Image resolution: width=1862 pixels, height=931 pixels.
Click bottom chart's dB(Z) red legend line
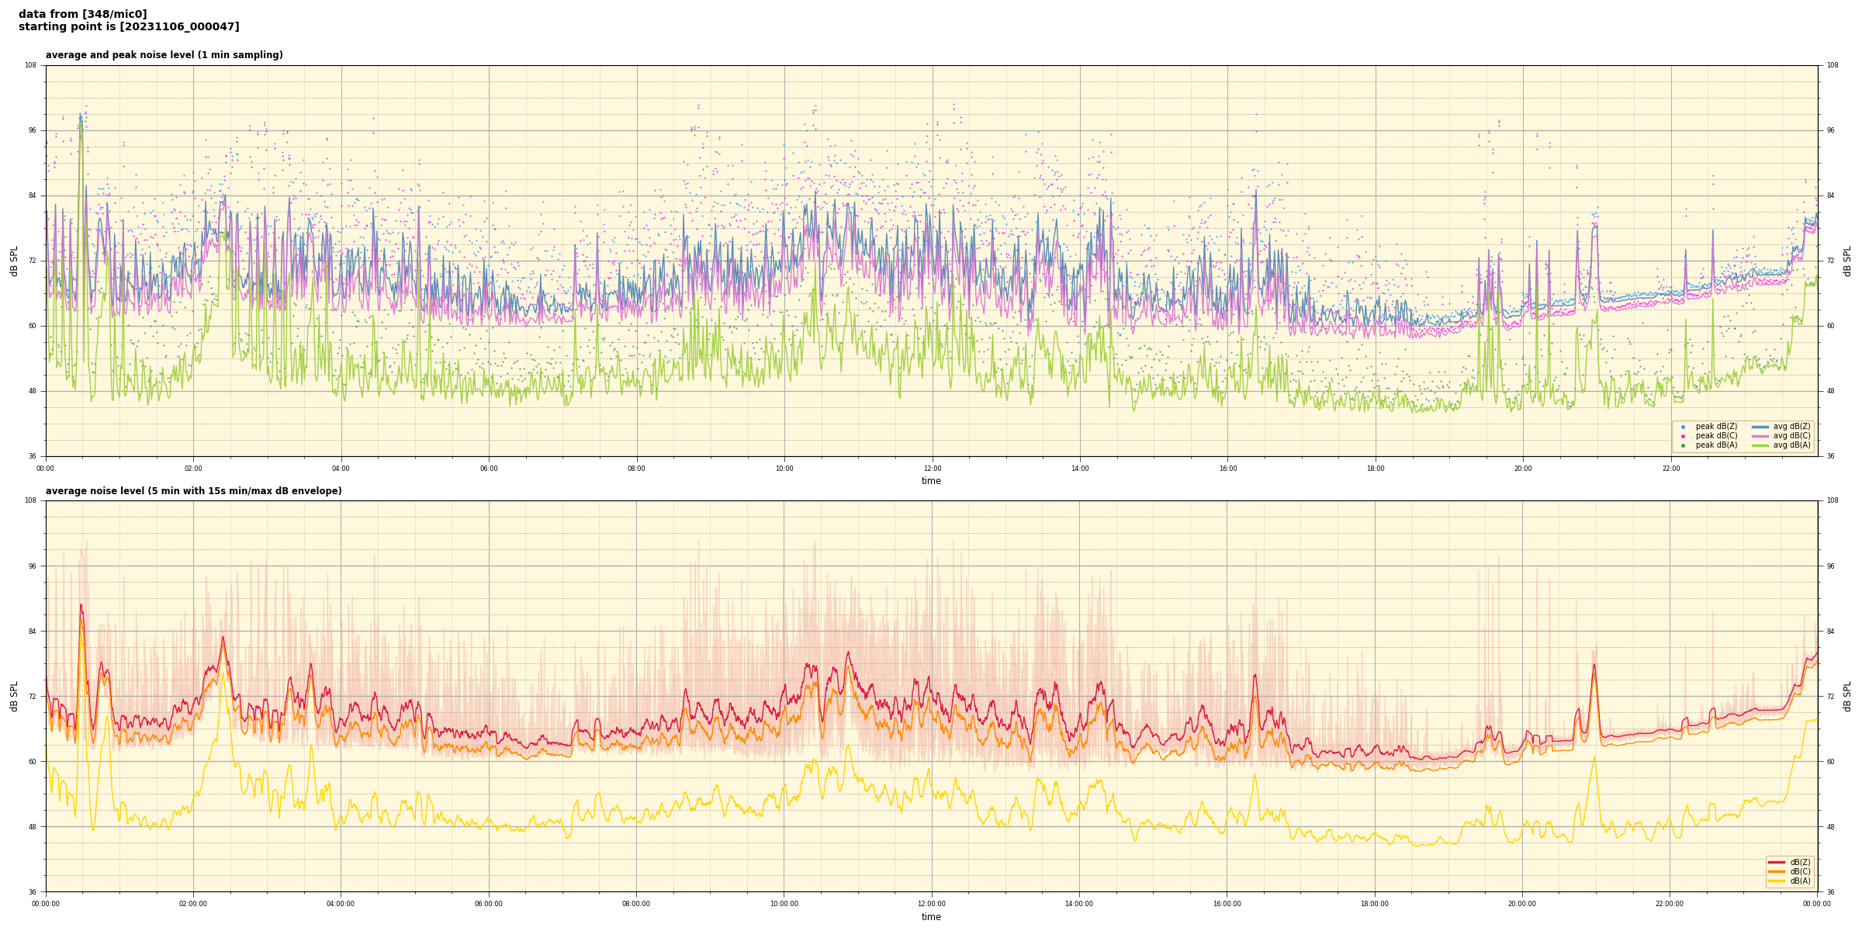point(1777,862)
